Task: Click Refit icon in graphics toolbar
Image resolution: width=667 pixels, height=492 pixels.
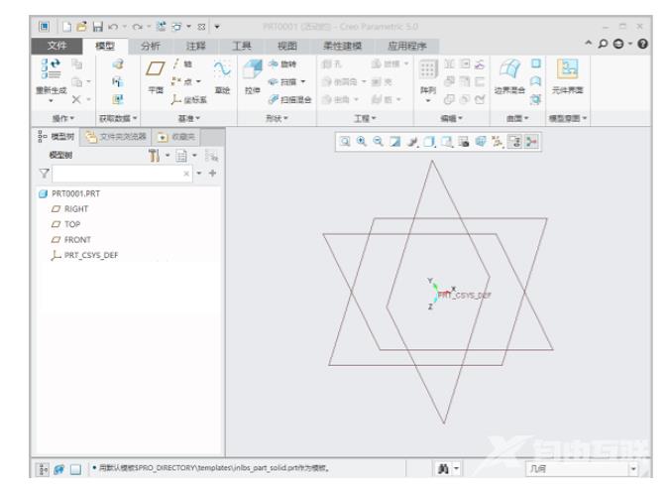Action: (345, 142)
